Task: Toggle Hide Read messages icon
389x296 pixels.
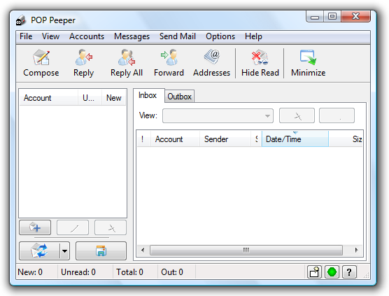Action: click(260, 57)
